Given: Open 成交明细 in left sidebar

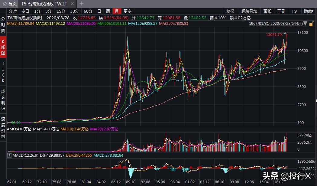Looking at the screenshot, I should tap(3, 100).
